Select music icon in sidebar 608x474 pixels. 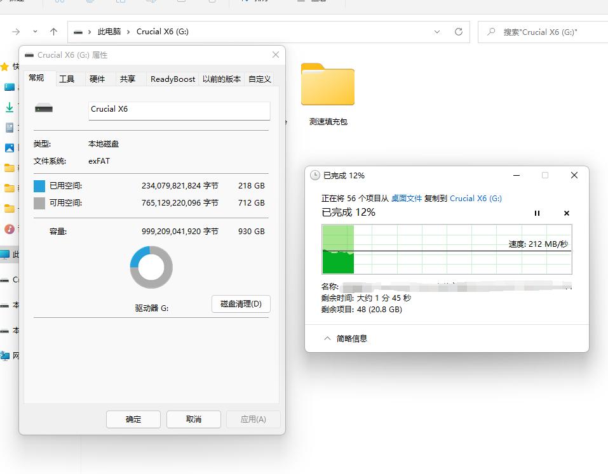[x=10, y=229]
